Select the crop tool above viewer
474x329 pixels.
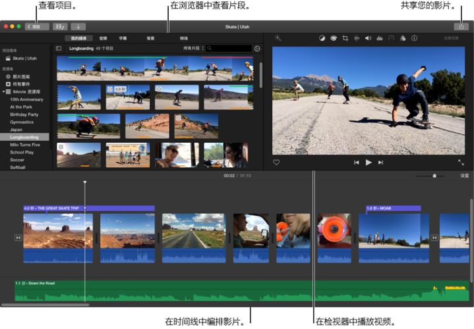click(x=345, y=39)
